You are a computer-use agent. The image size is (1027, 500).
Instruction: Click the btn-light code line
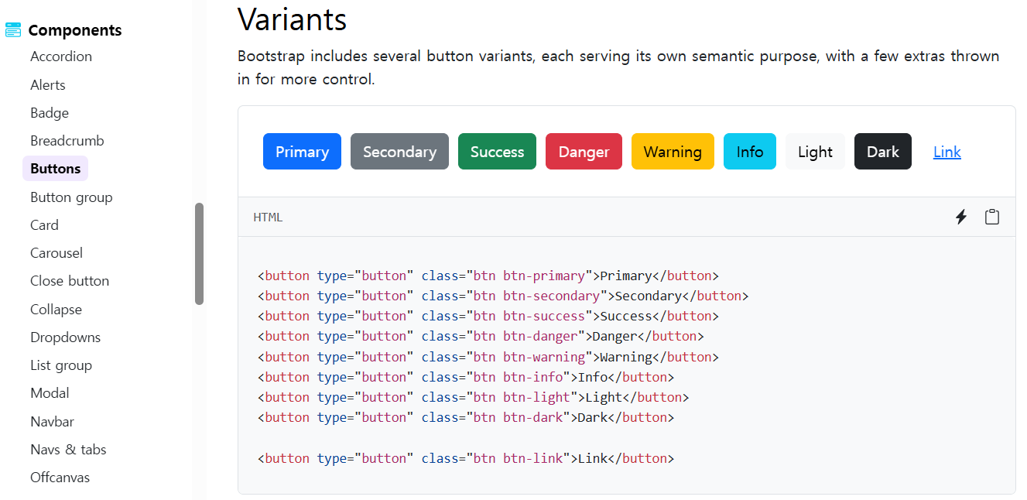(x=474, y=397)
